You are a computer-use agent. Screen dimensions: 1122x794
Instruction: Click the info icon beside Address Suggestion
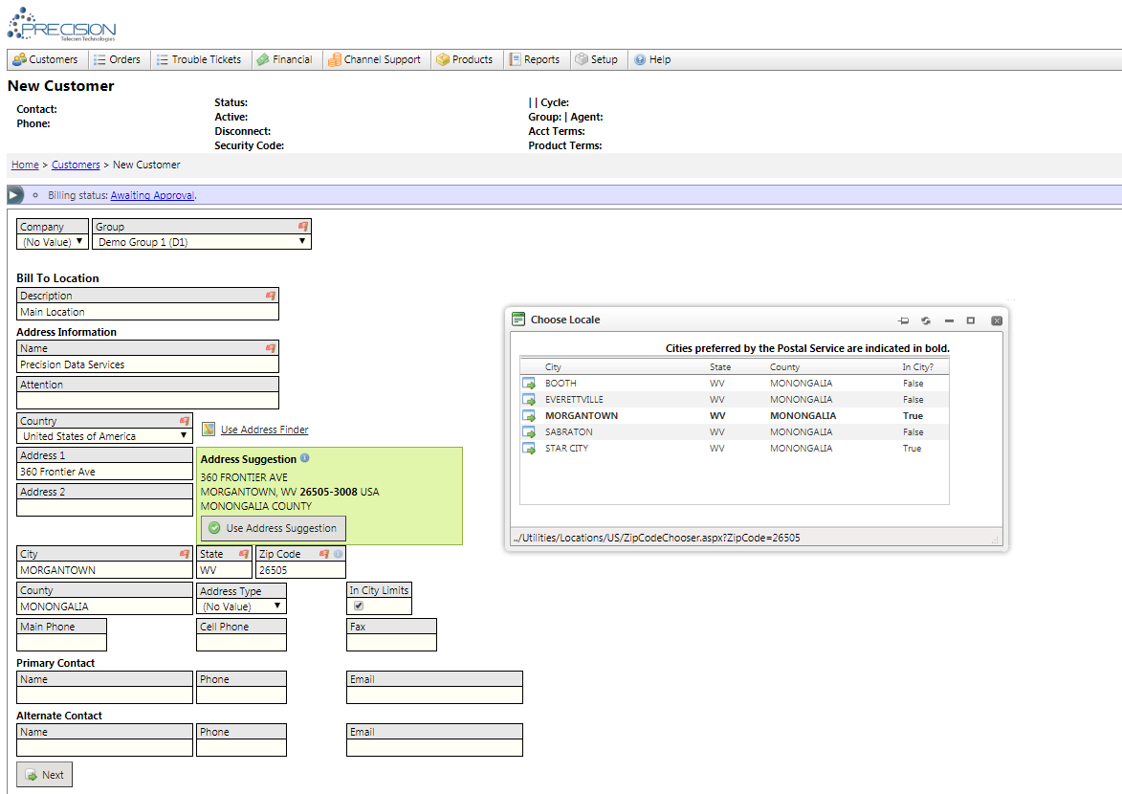pyautogui.click(x=305, y=458)
